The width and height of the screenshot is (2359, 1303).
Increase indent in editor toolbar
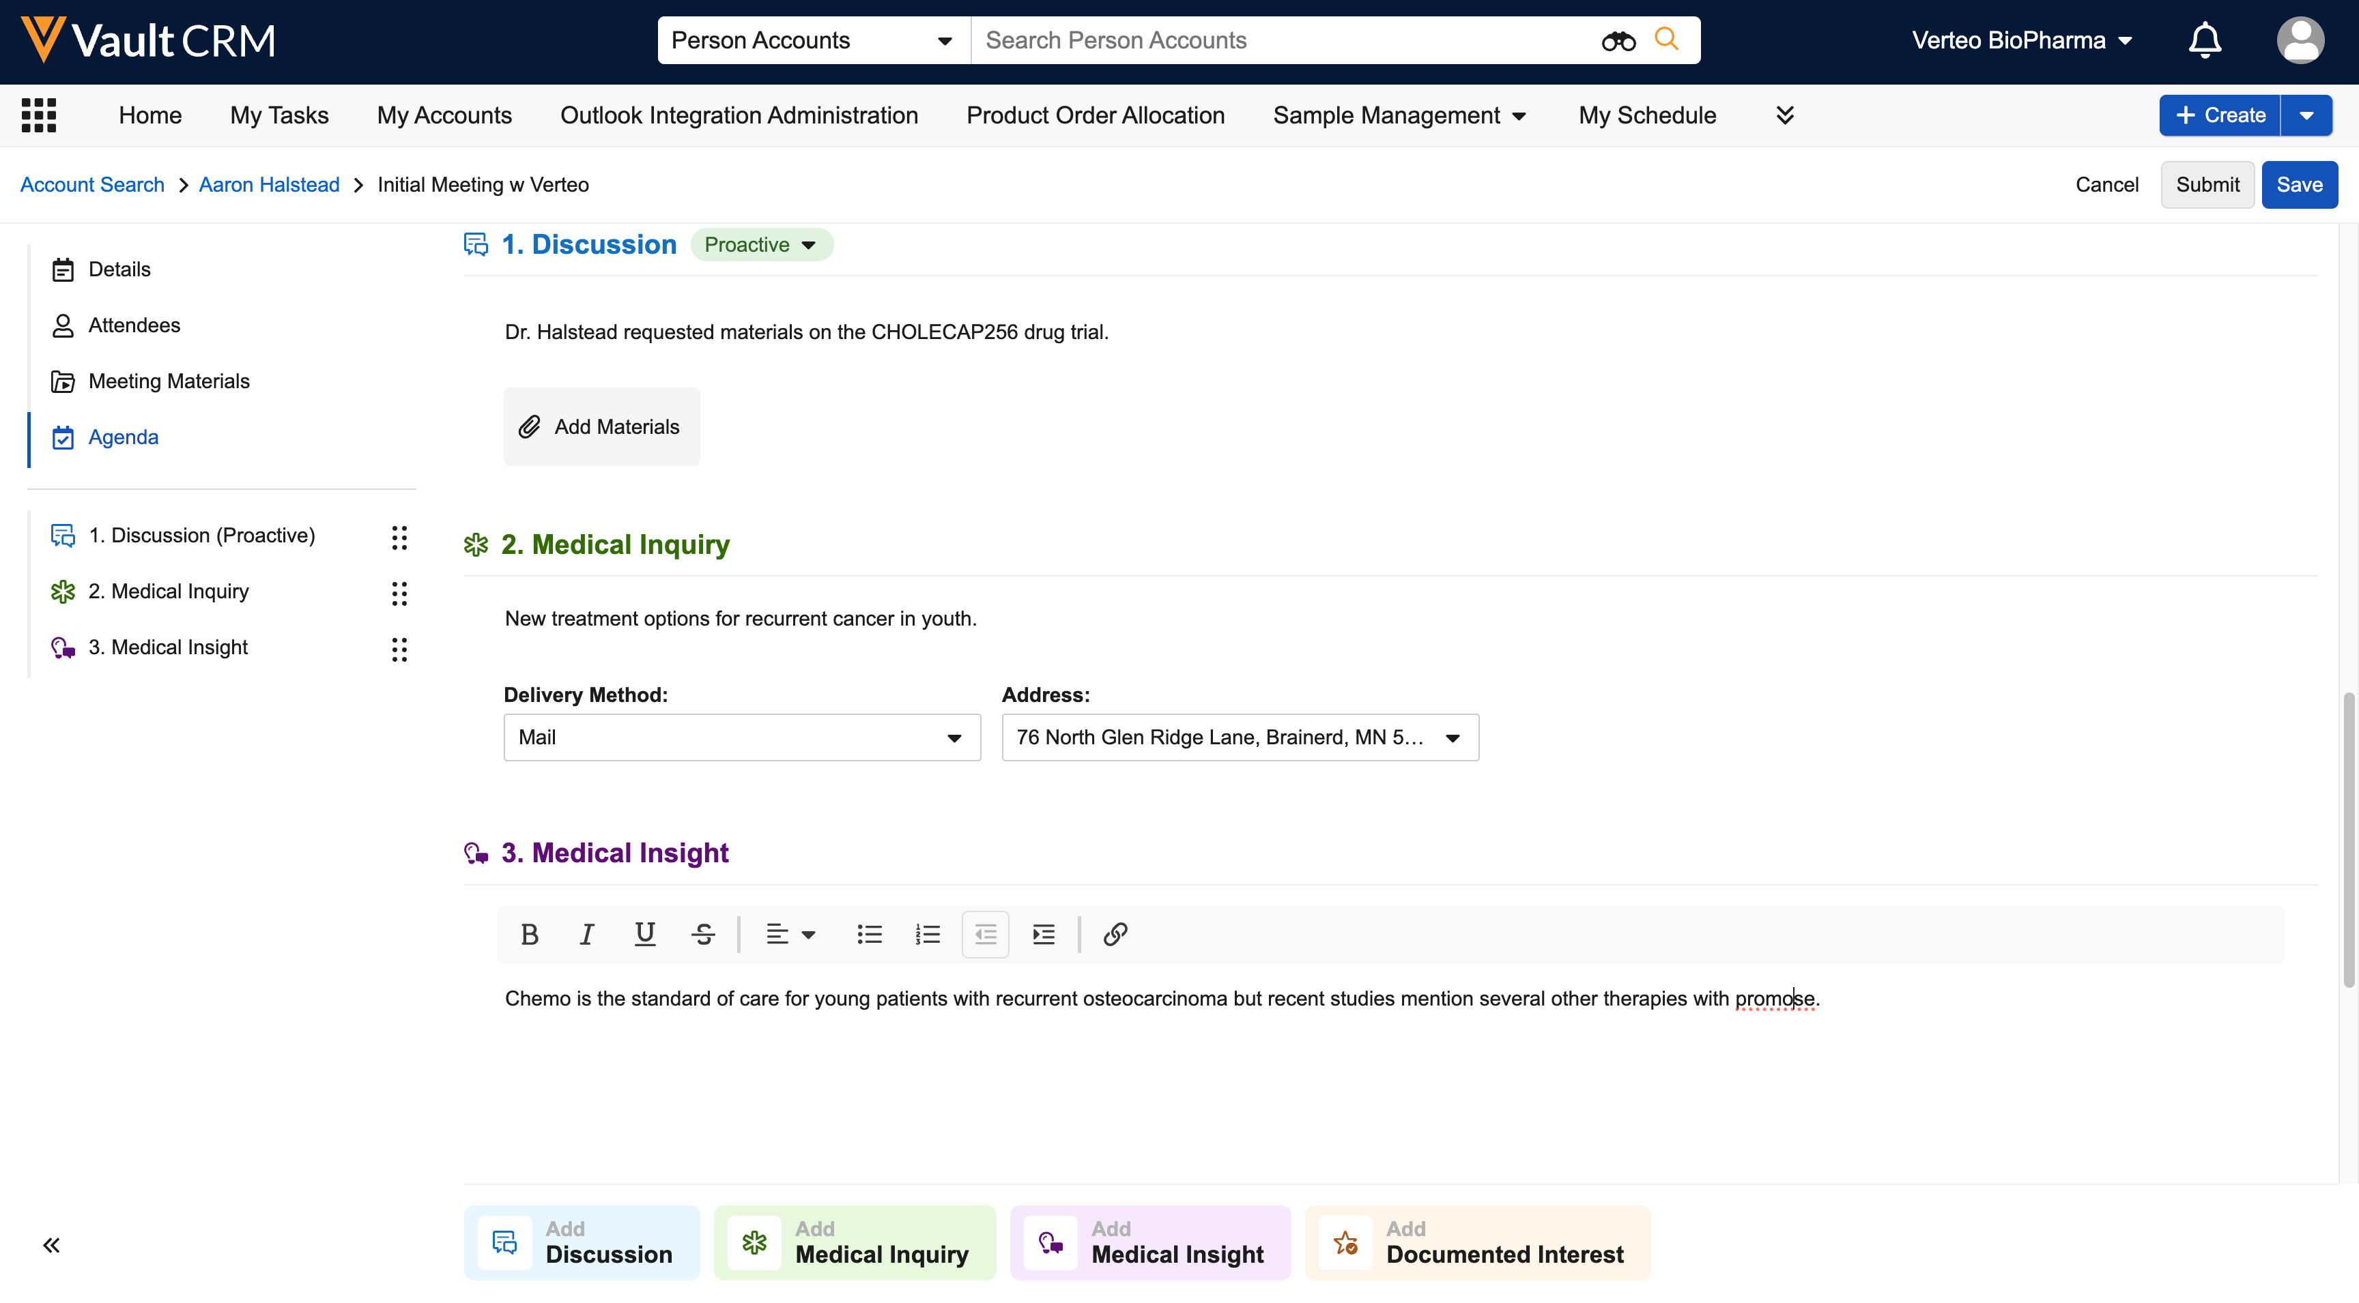tap(1044, 934)
